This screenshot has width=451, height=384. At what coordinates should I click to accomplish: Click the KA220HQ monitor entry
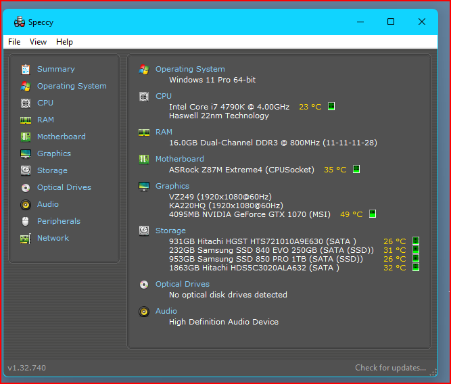[226, 206]
